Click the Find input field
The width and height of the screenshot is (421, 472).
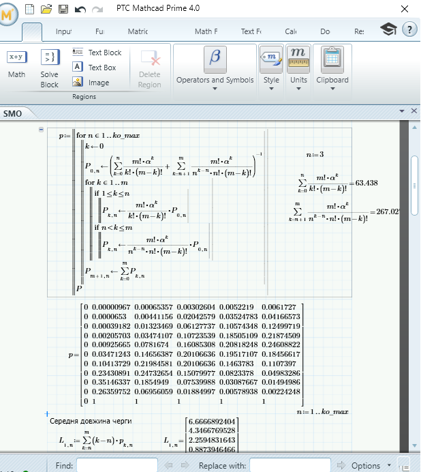point(117,465)
